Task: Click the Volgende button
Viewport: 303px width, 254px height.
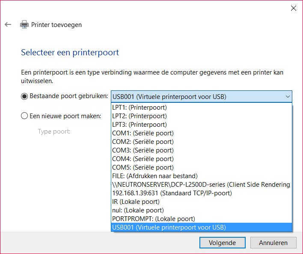Action: point(222,242)
